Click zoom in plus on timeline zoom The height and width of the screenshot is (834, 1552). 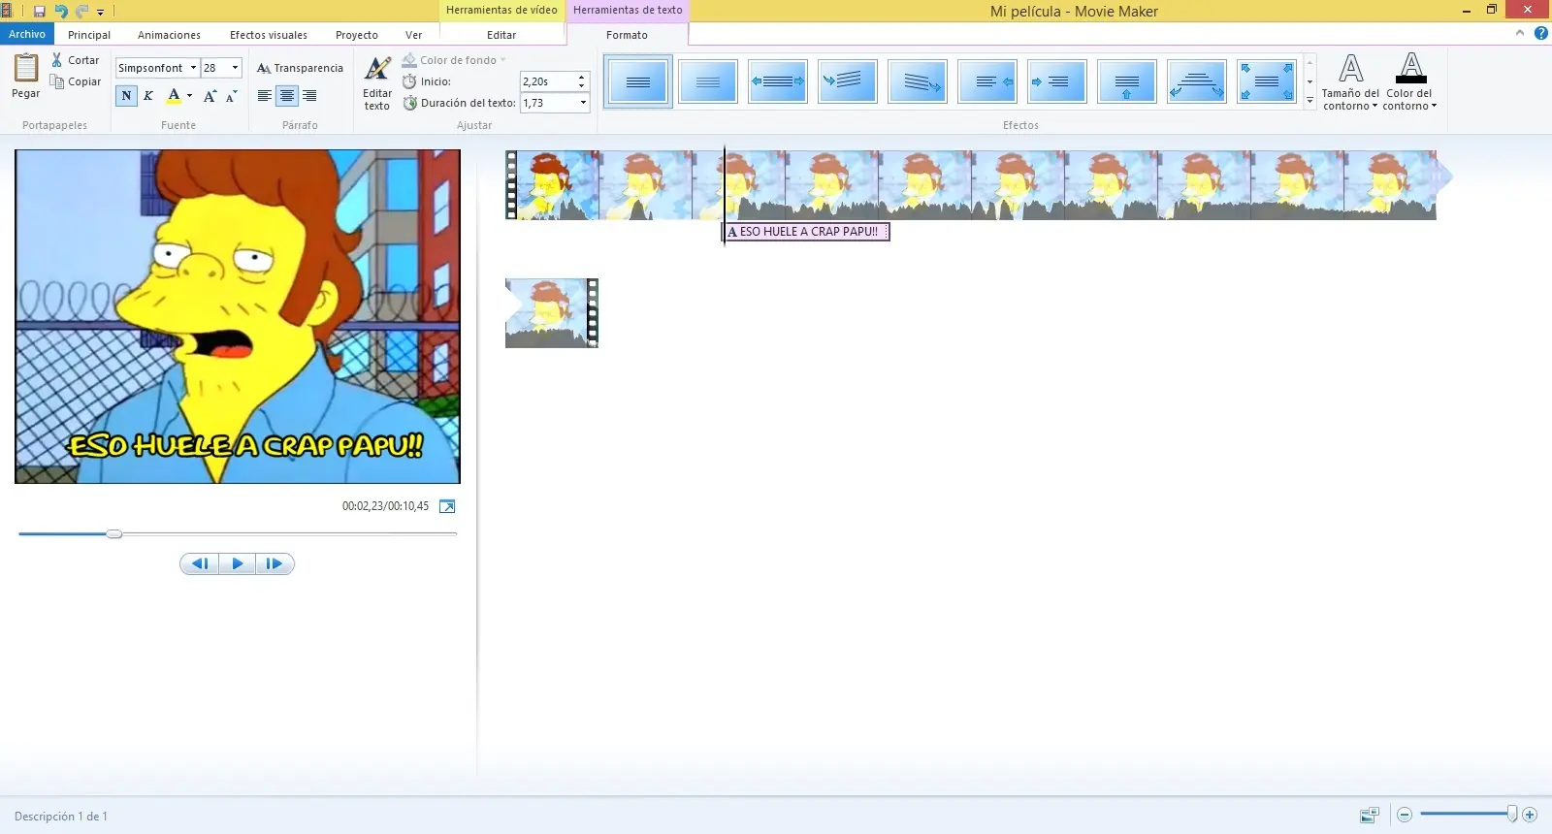(x=1530, y=815)
